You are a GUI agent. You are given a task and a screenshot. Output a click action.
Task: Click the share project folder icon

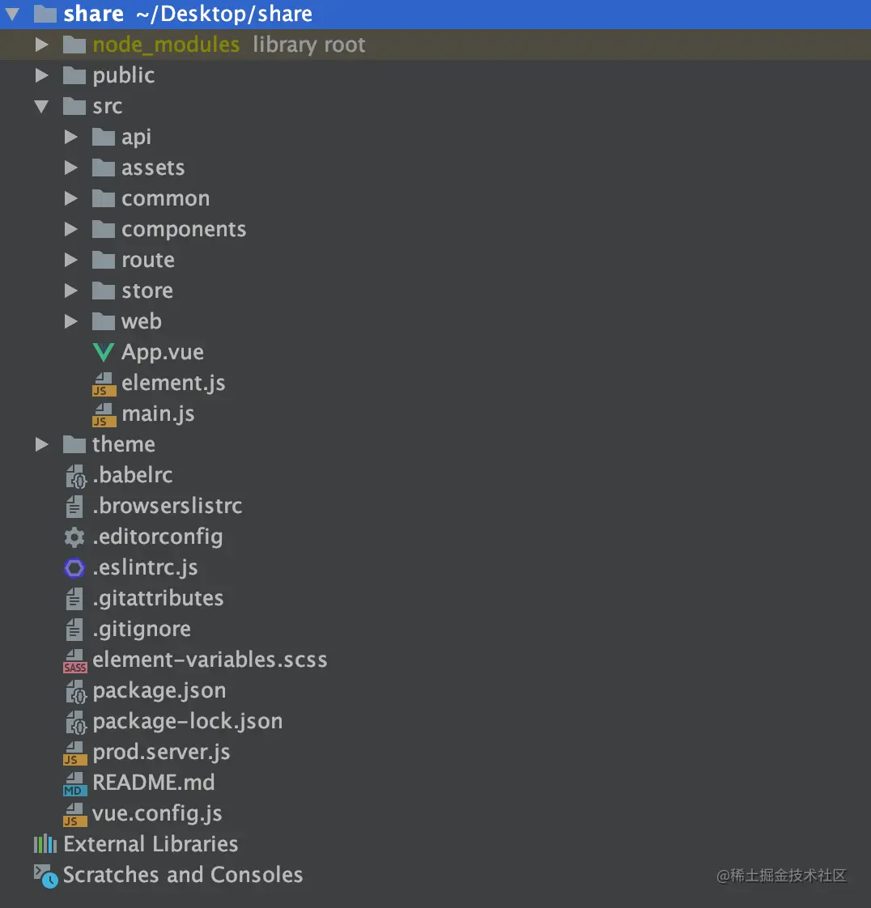[45, 14]
